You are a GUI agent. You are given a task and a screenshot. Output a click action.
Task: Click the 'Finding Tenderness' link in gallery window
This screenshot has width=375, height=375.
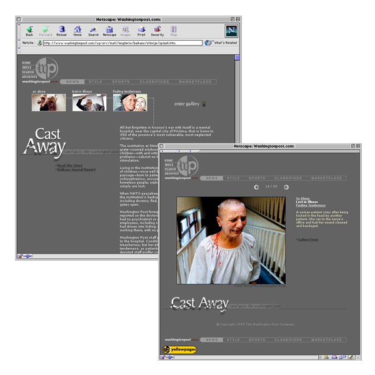pyautogui.click(x=311, y=206)
